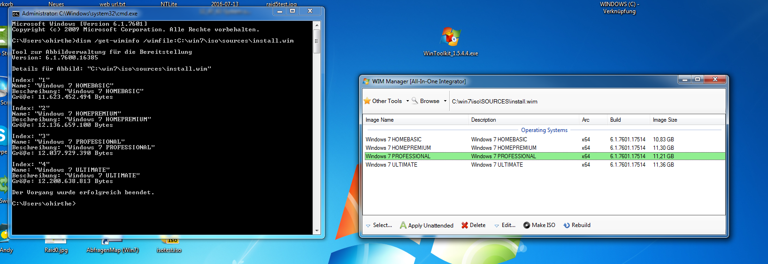Select the Raid0.jpg desktop file
The image size is (768, 264).
(x=56, y=245)
